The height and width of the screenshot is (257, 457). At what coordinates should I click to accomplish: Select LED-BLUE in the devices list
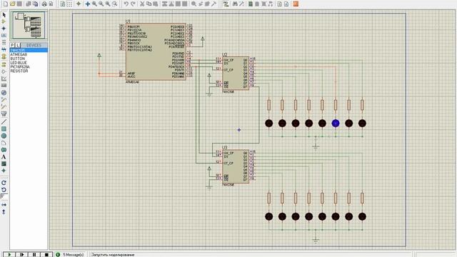click(19, 63)
